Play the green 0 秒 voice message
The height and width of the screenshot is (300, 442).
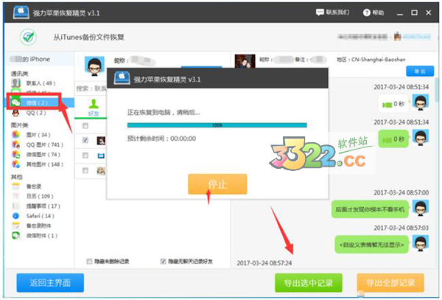(393, 139)
